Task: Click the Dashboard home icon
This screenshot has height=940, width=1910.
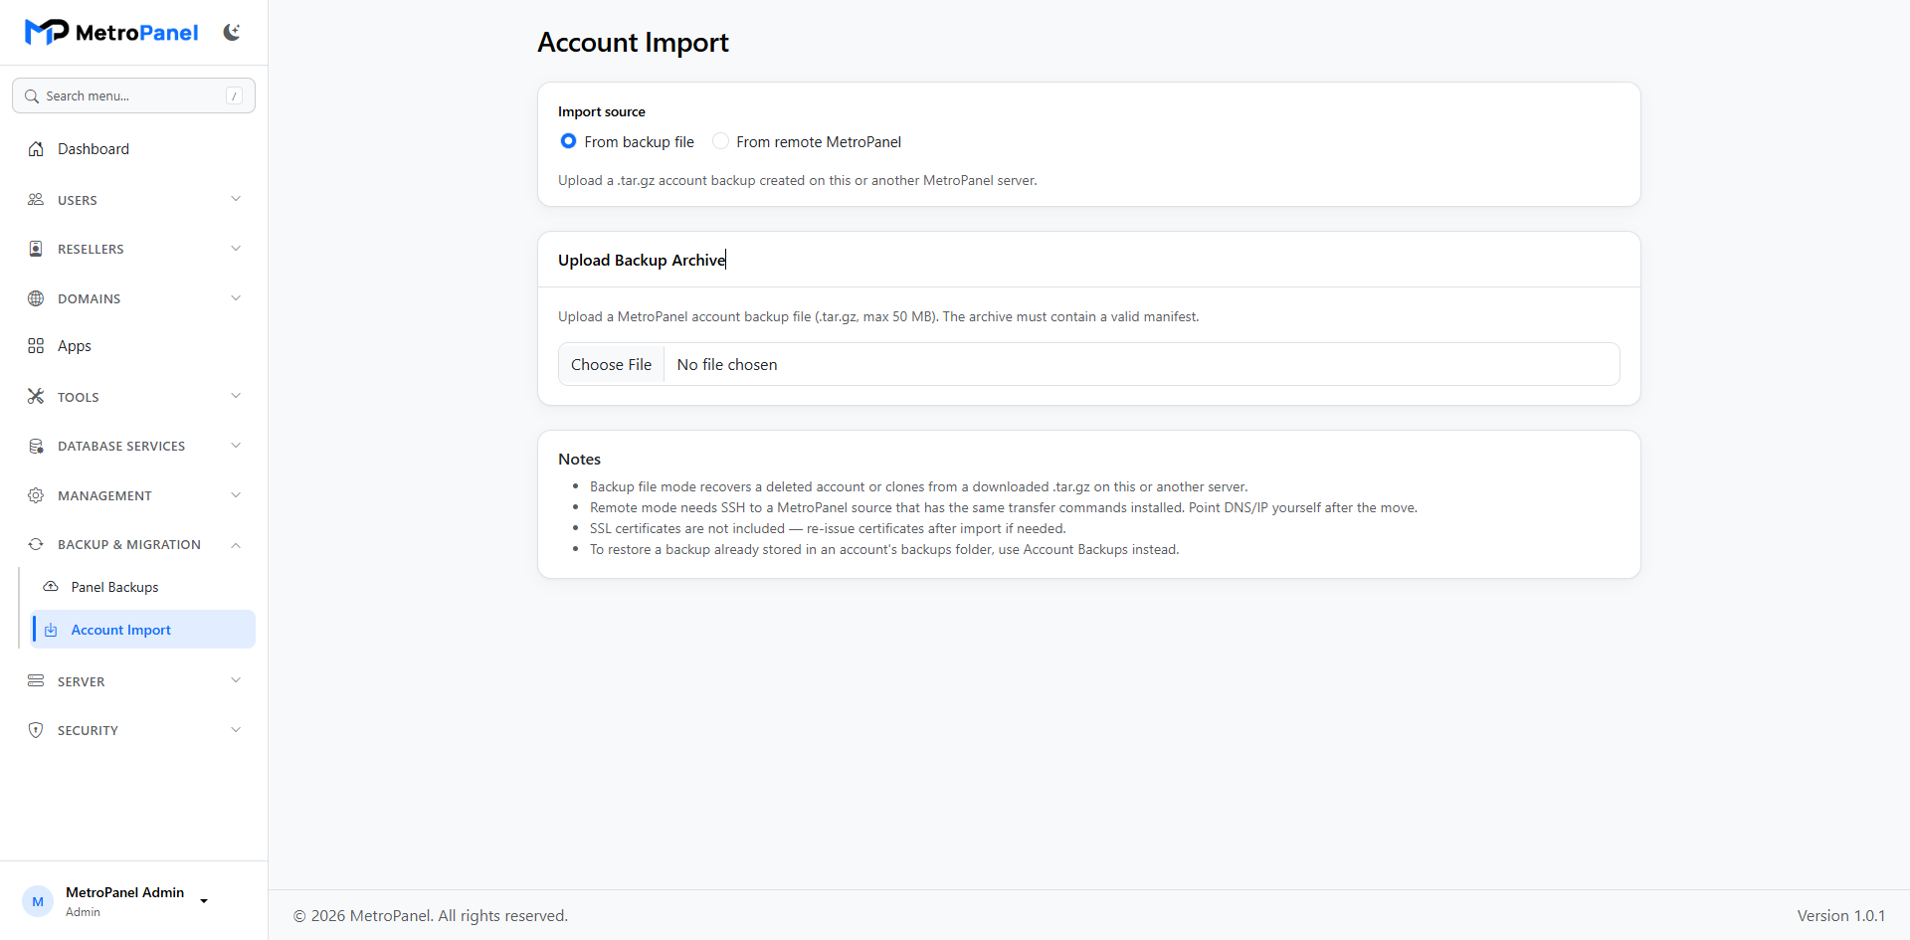Action: tap(36, 149)
